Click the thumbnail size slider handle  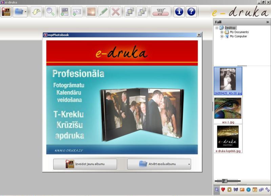(x=224, y=181)
